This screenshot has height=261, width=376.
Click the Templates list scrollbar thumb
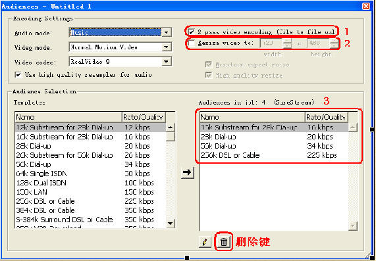point(171,137)
